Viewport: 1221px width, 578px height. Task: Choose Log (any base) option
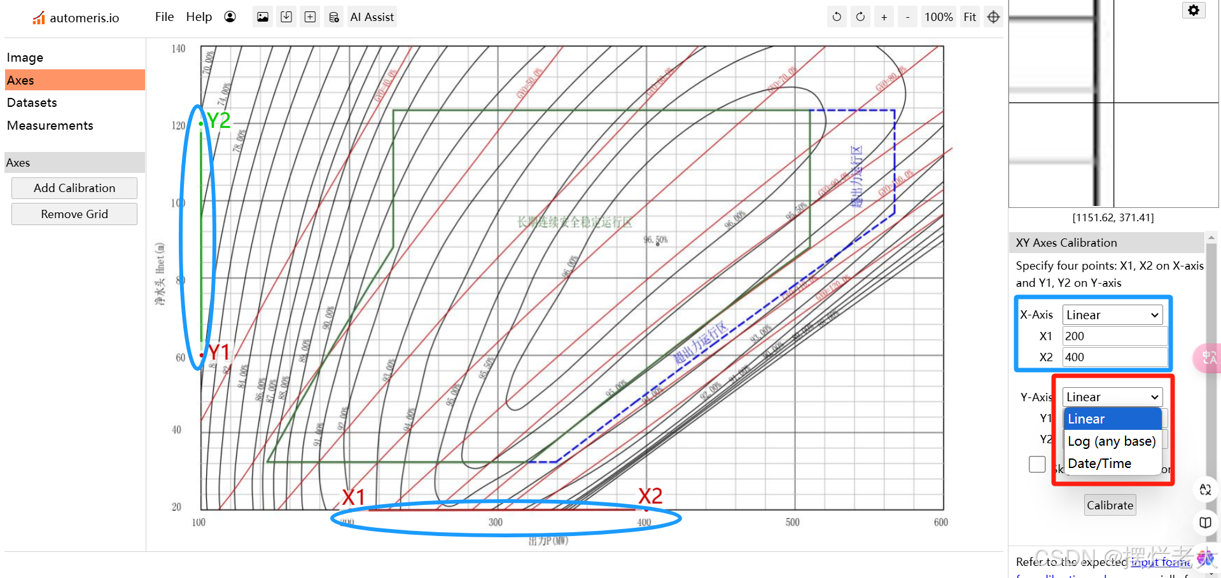click(x=1113, y=441)
